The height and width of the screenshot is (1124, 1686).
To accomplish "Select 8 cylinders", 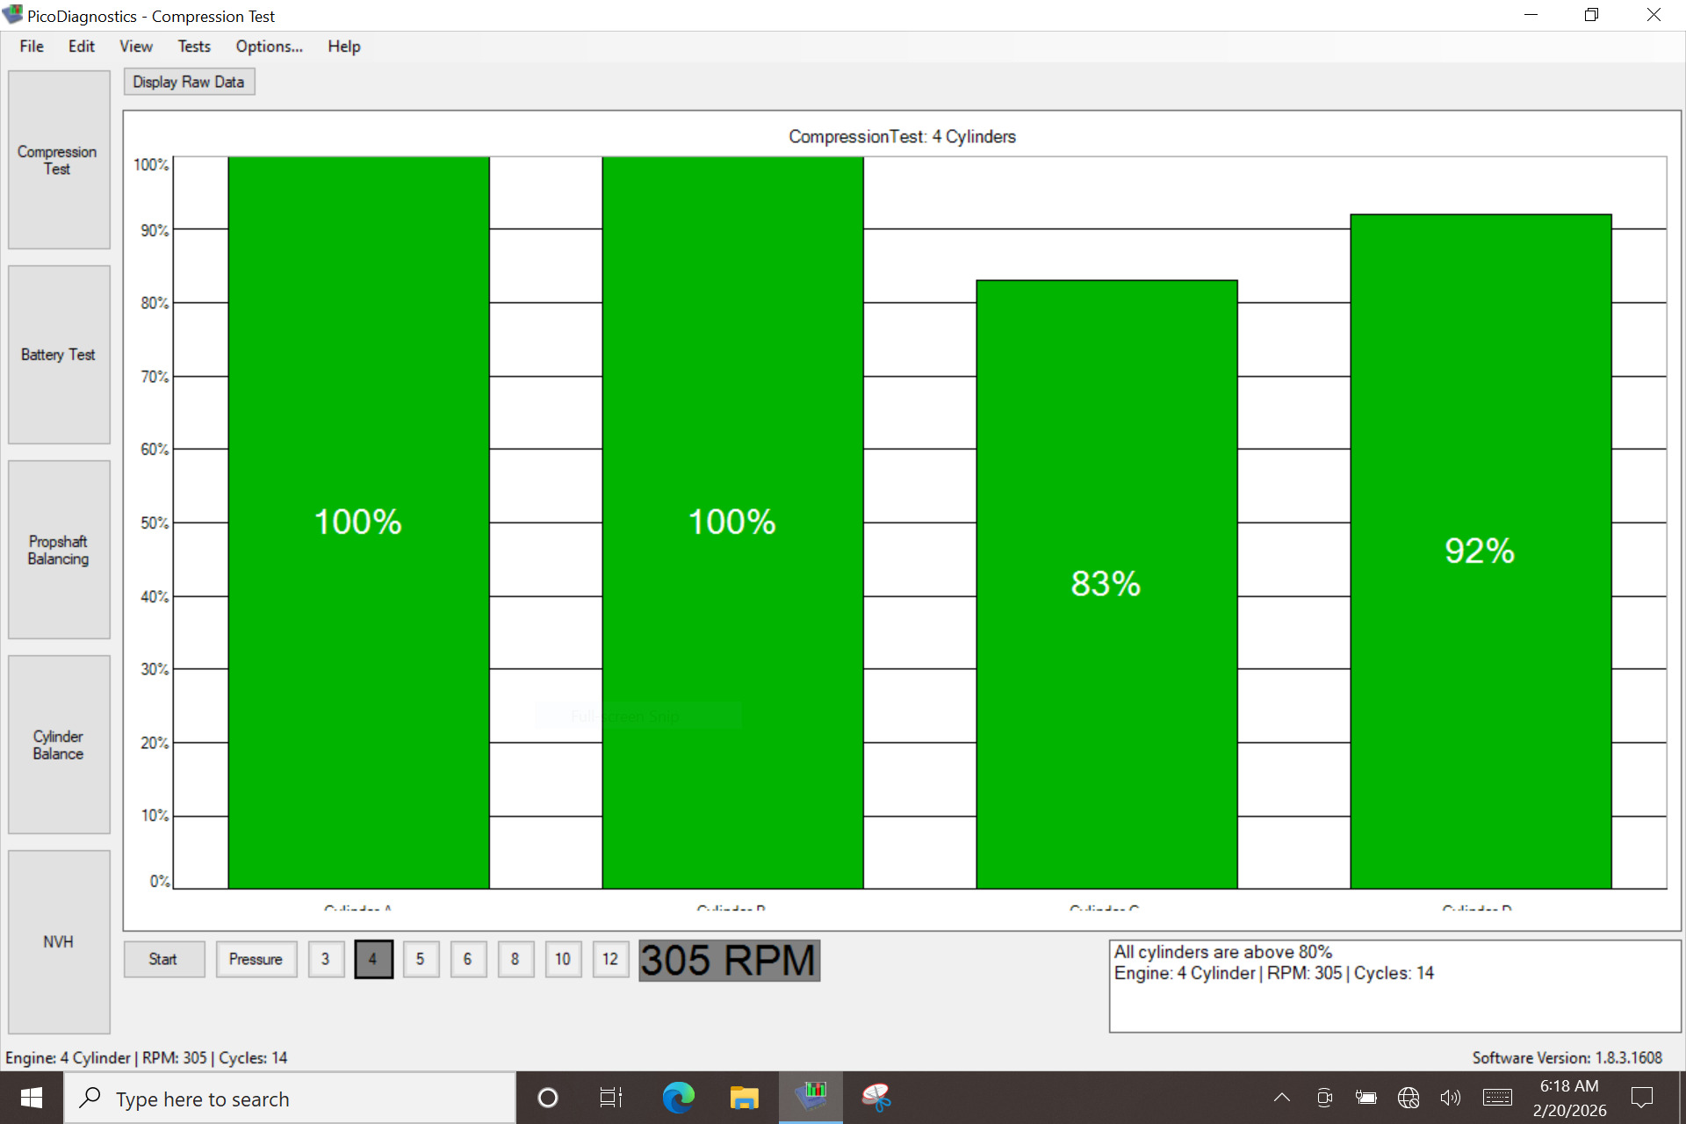I will 515,959.
